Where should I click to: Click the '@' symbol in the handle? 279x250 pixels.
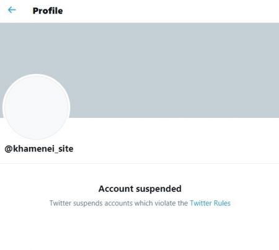point(9,149)
